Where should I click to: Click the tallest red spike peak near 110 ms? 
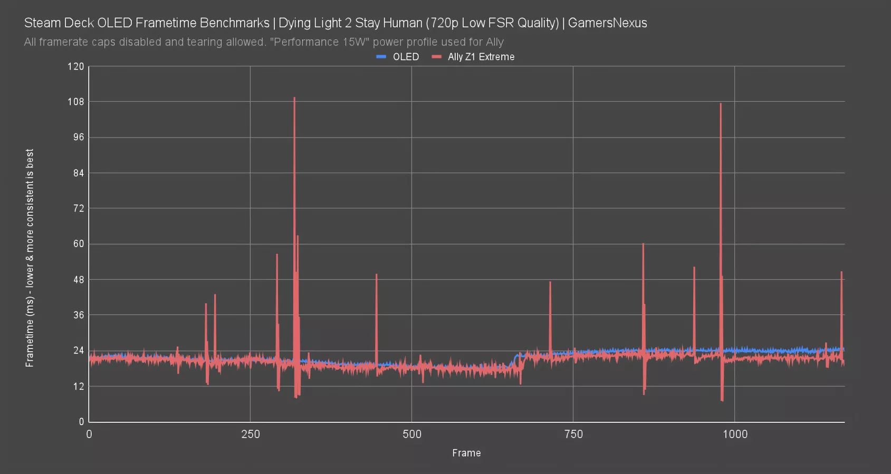point(294,98)
